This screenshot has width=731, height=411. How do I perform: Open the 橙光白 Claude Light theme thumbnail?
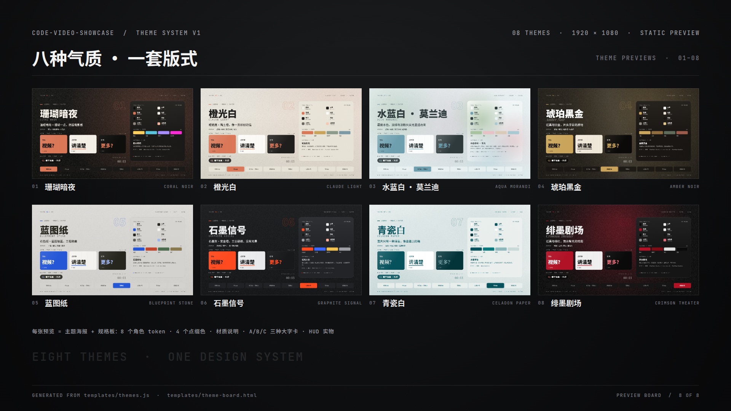pyautogui.click(x=281, y=134)
